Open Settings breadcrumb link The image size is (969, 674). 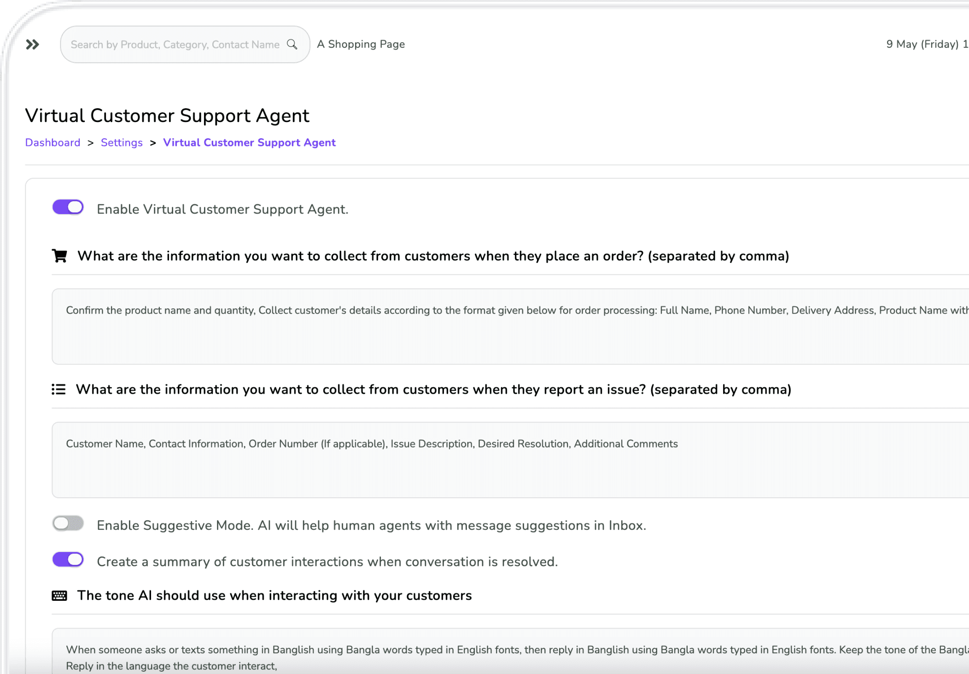122,143
